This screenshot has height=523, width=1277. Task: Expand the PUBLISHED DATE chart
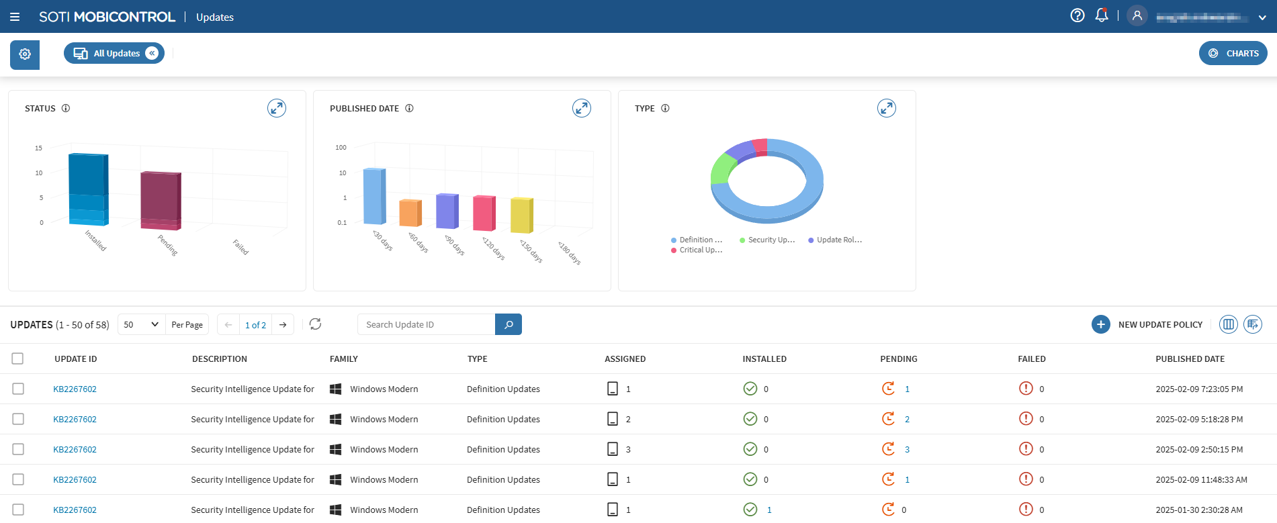click(582, 108)
